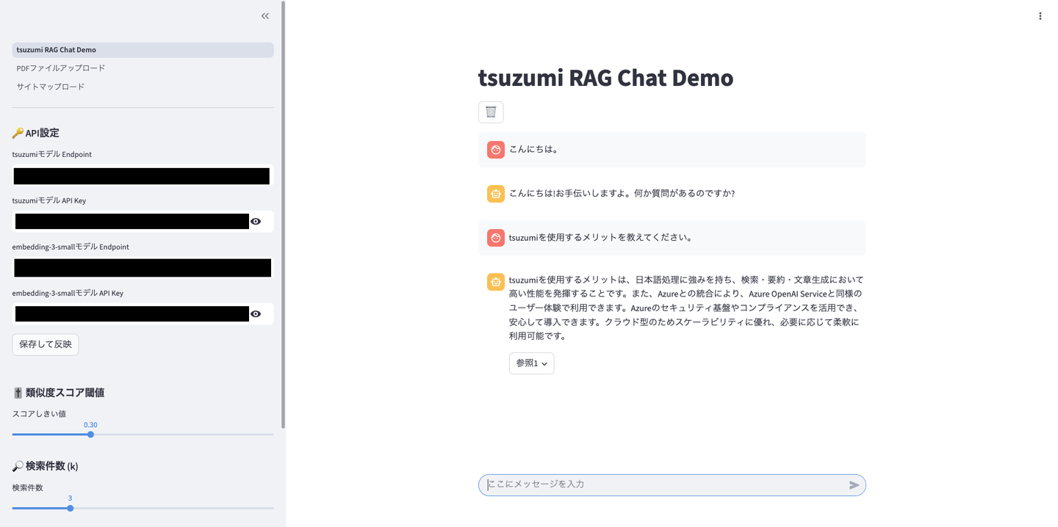Click user avatar beside こんにちは。
This screenshot has width=1058, height=527.
pyautogui.click(x=496, y=150)
